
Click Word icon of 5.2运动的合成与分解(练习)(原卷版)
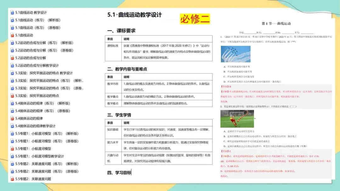tap(12, 50)
